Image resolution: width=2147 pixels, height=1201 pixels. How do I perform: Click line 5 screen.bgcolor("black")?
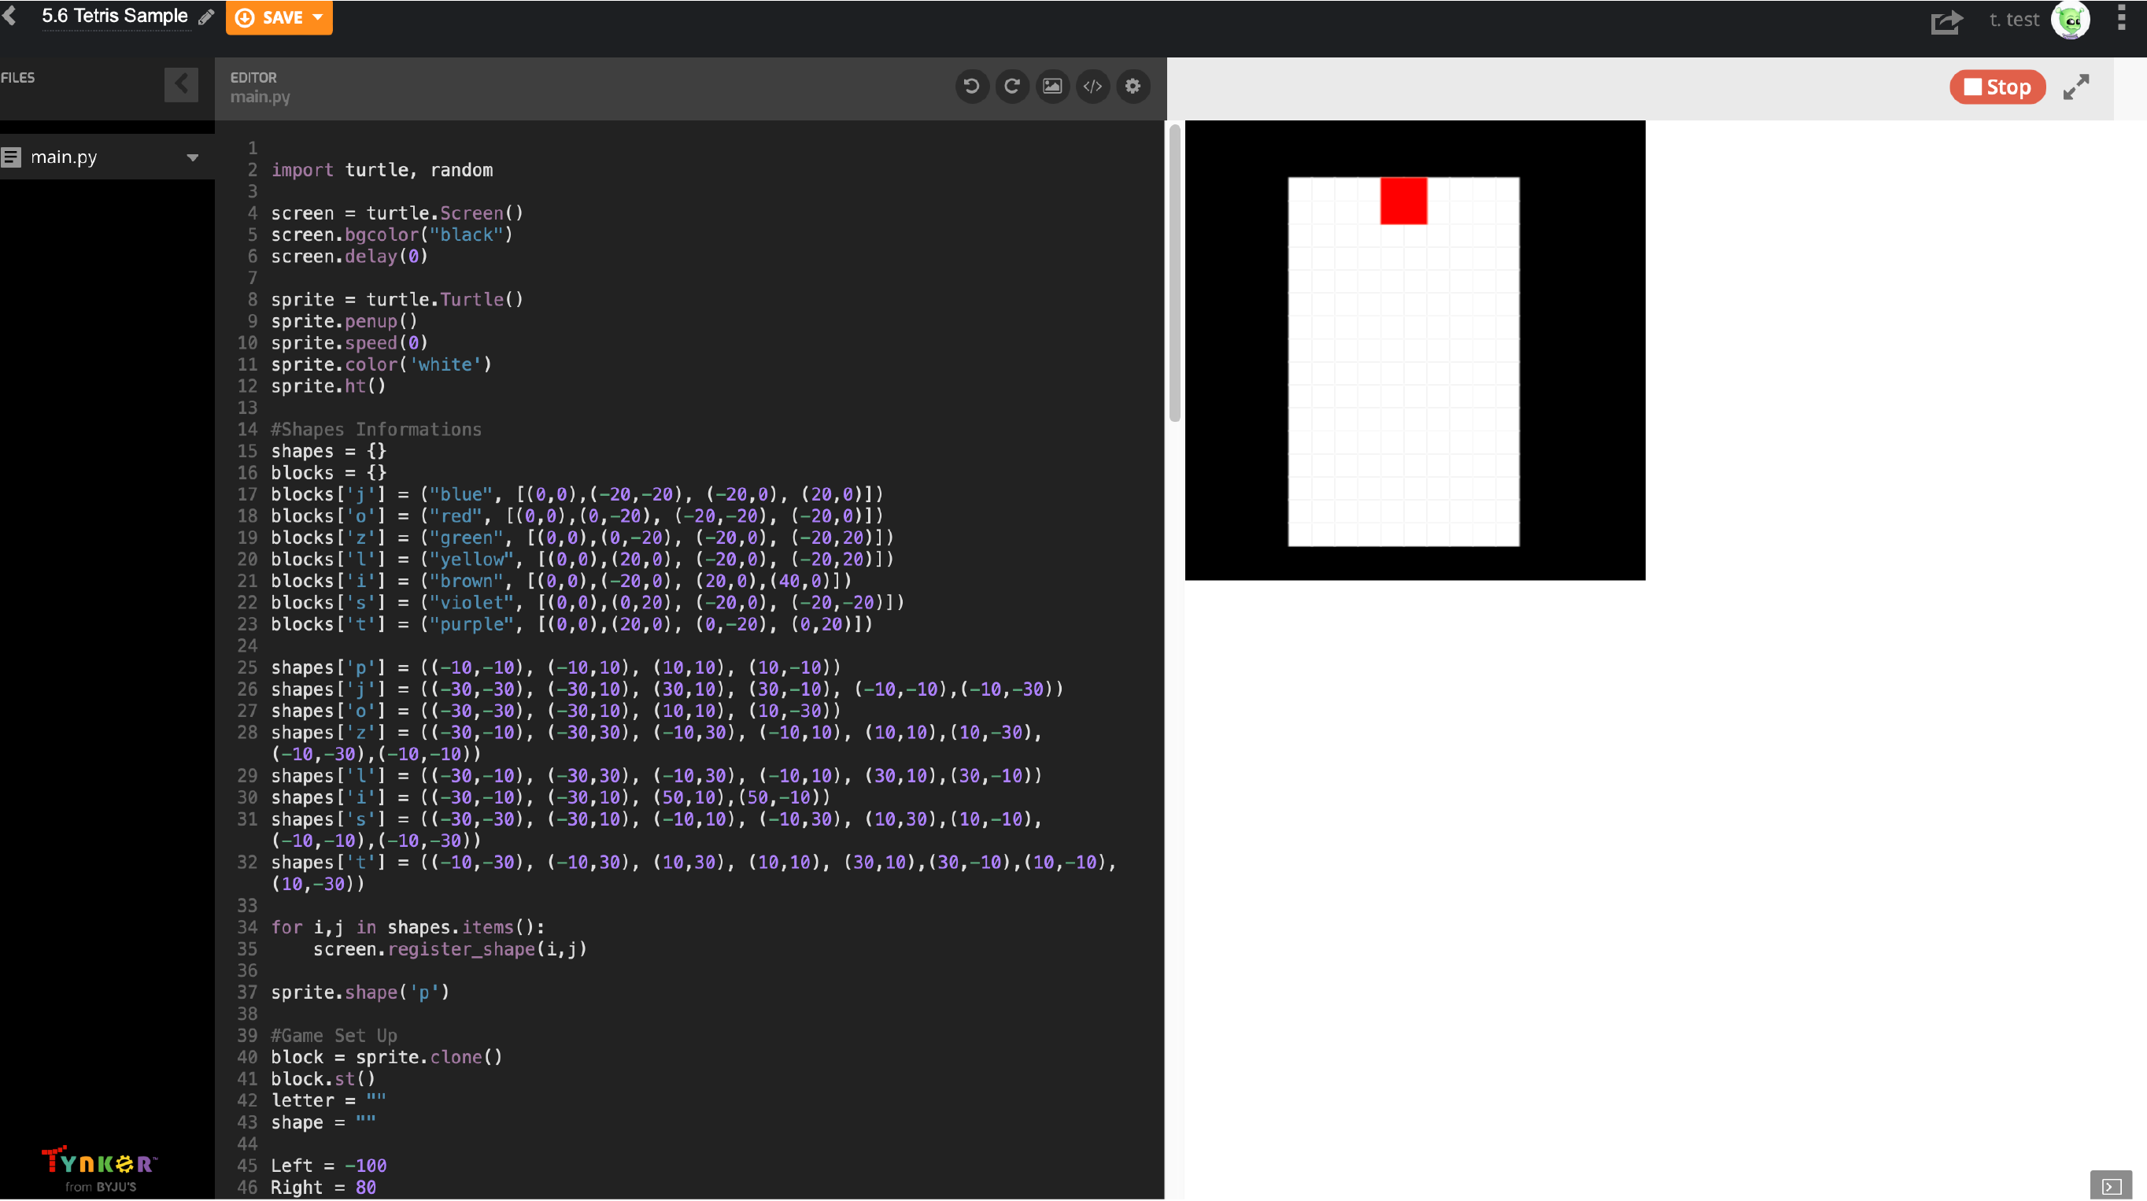(x=392, y=235)
